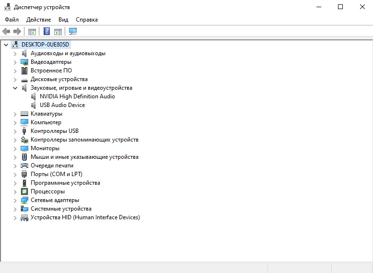Minimize the Диспетчер устройств window

click(x=319, y=7)
